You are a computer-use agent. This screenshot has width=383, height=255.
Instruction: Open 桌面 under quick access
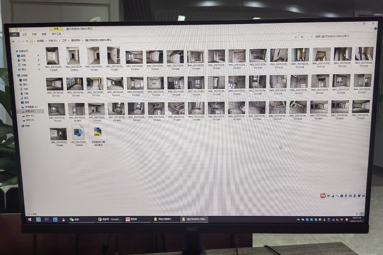(x=22, y=55)
